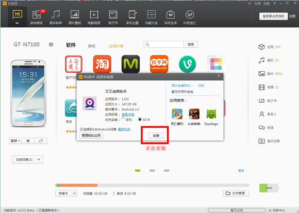Click the 更多 more link

pyautogui.click(x=241, y=171)
